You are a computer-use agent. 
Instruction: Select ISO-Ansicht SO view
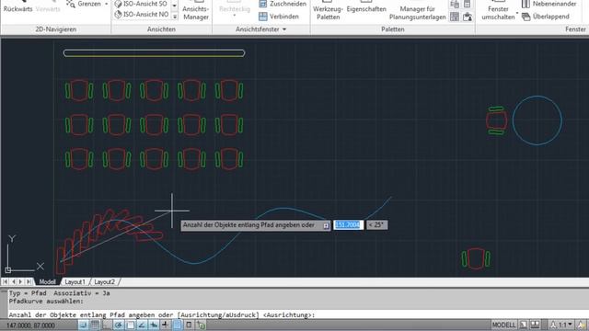coord(141,4)
